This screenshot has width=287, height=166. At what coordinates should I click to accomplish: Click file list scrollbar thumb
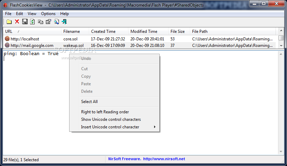(281, 38)
